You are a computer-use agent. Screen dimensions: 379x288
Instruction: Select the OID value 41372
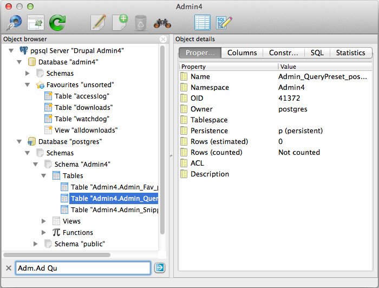click(289, 98)
